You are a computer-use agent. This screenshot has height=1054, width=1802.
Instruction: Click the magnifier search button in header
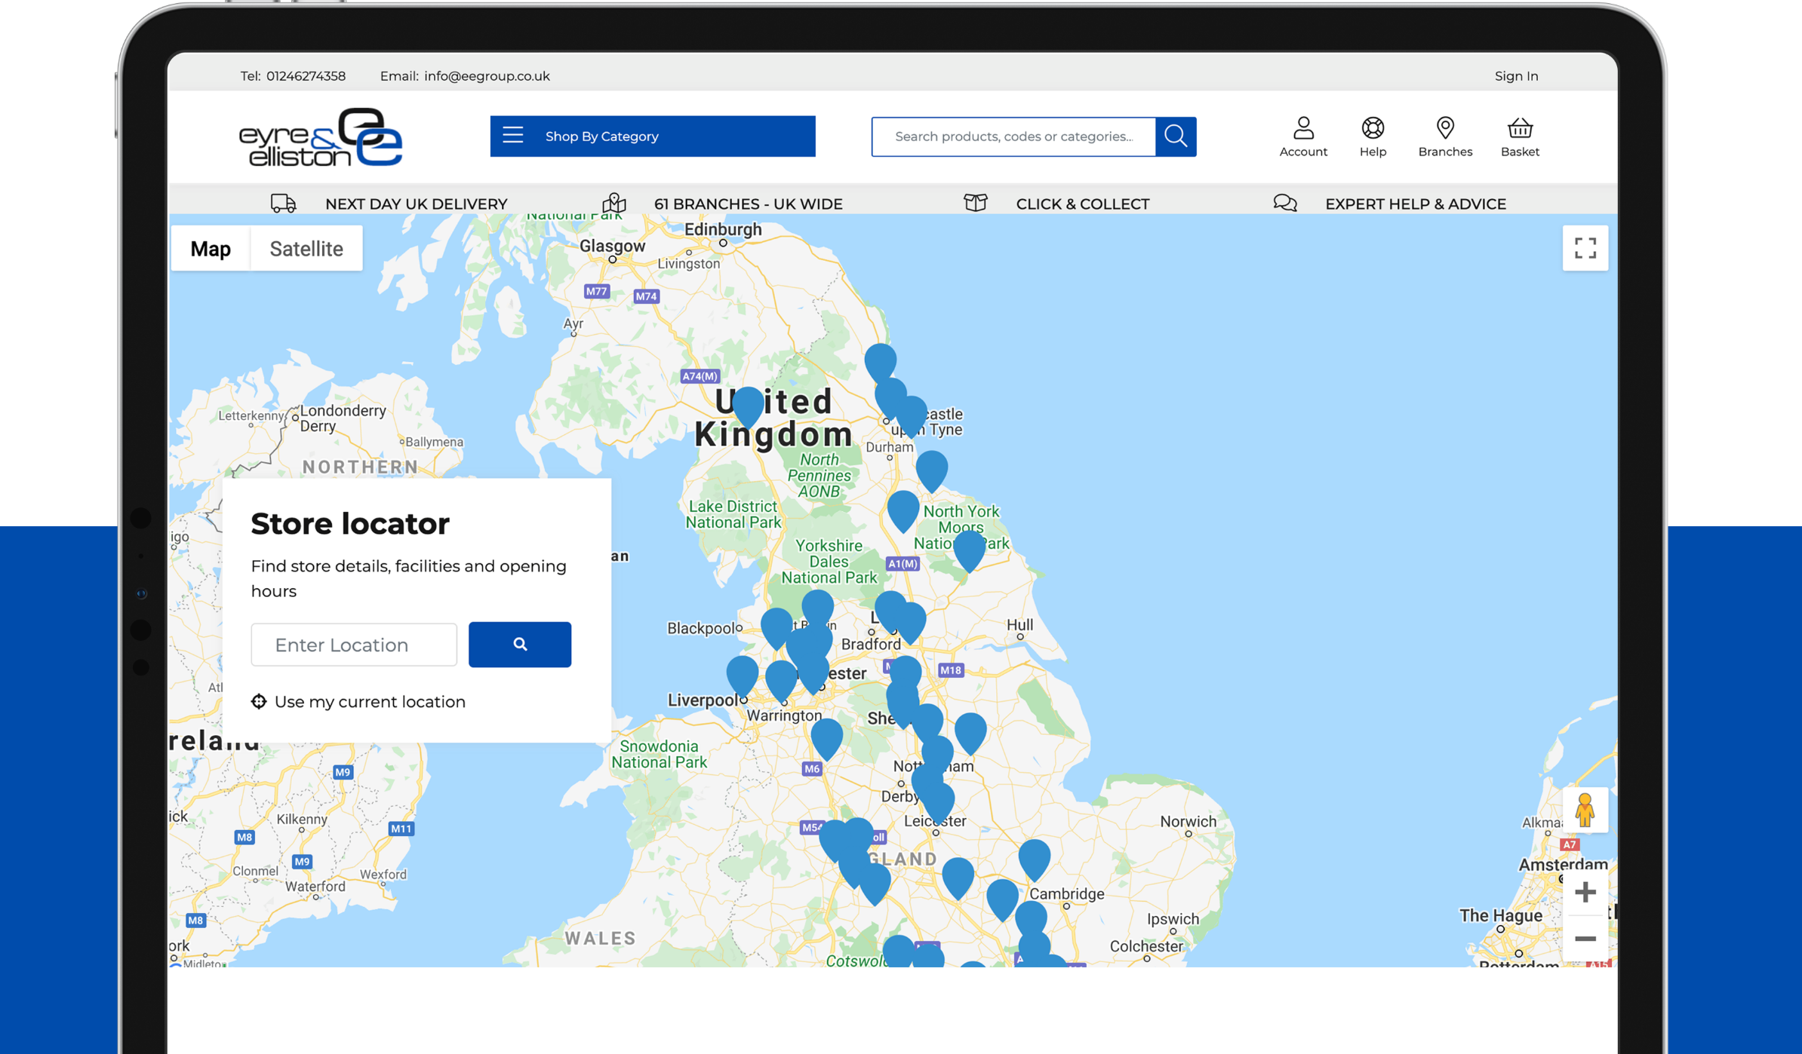[x=1175, y=136]
